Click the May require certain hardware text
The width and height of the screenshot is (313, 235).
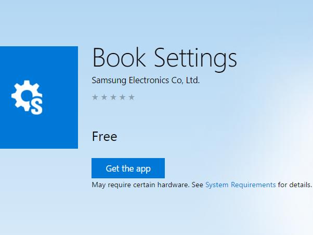[140, 185]
